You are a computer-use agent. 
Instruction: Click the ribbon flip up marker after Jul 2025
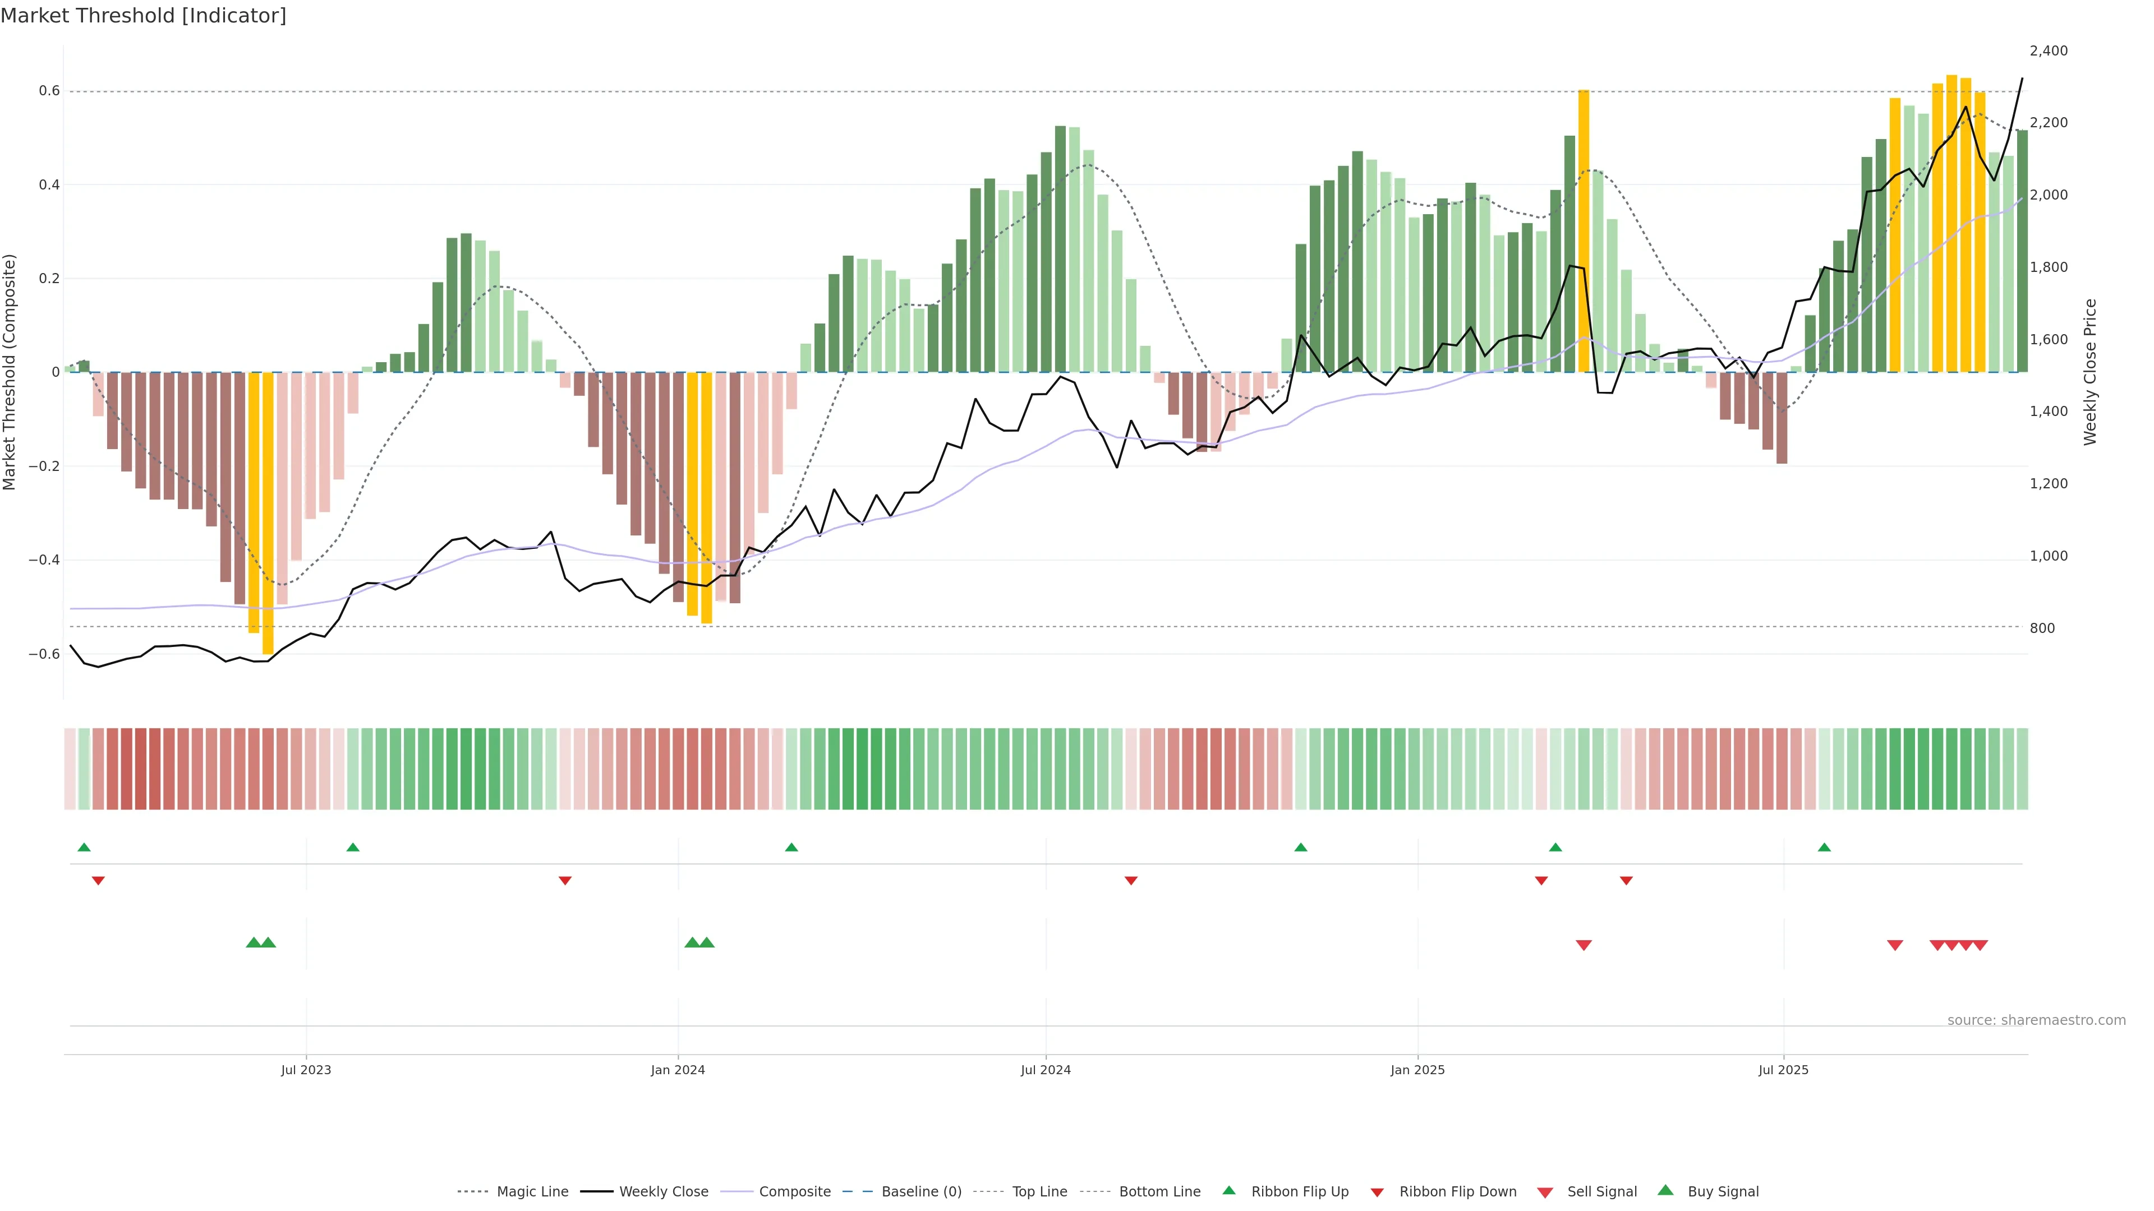(x=1824, y=848)
